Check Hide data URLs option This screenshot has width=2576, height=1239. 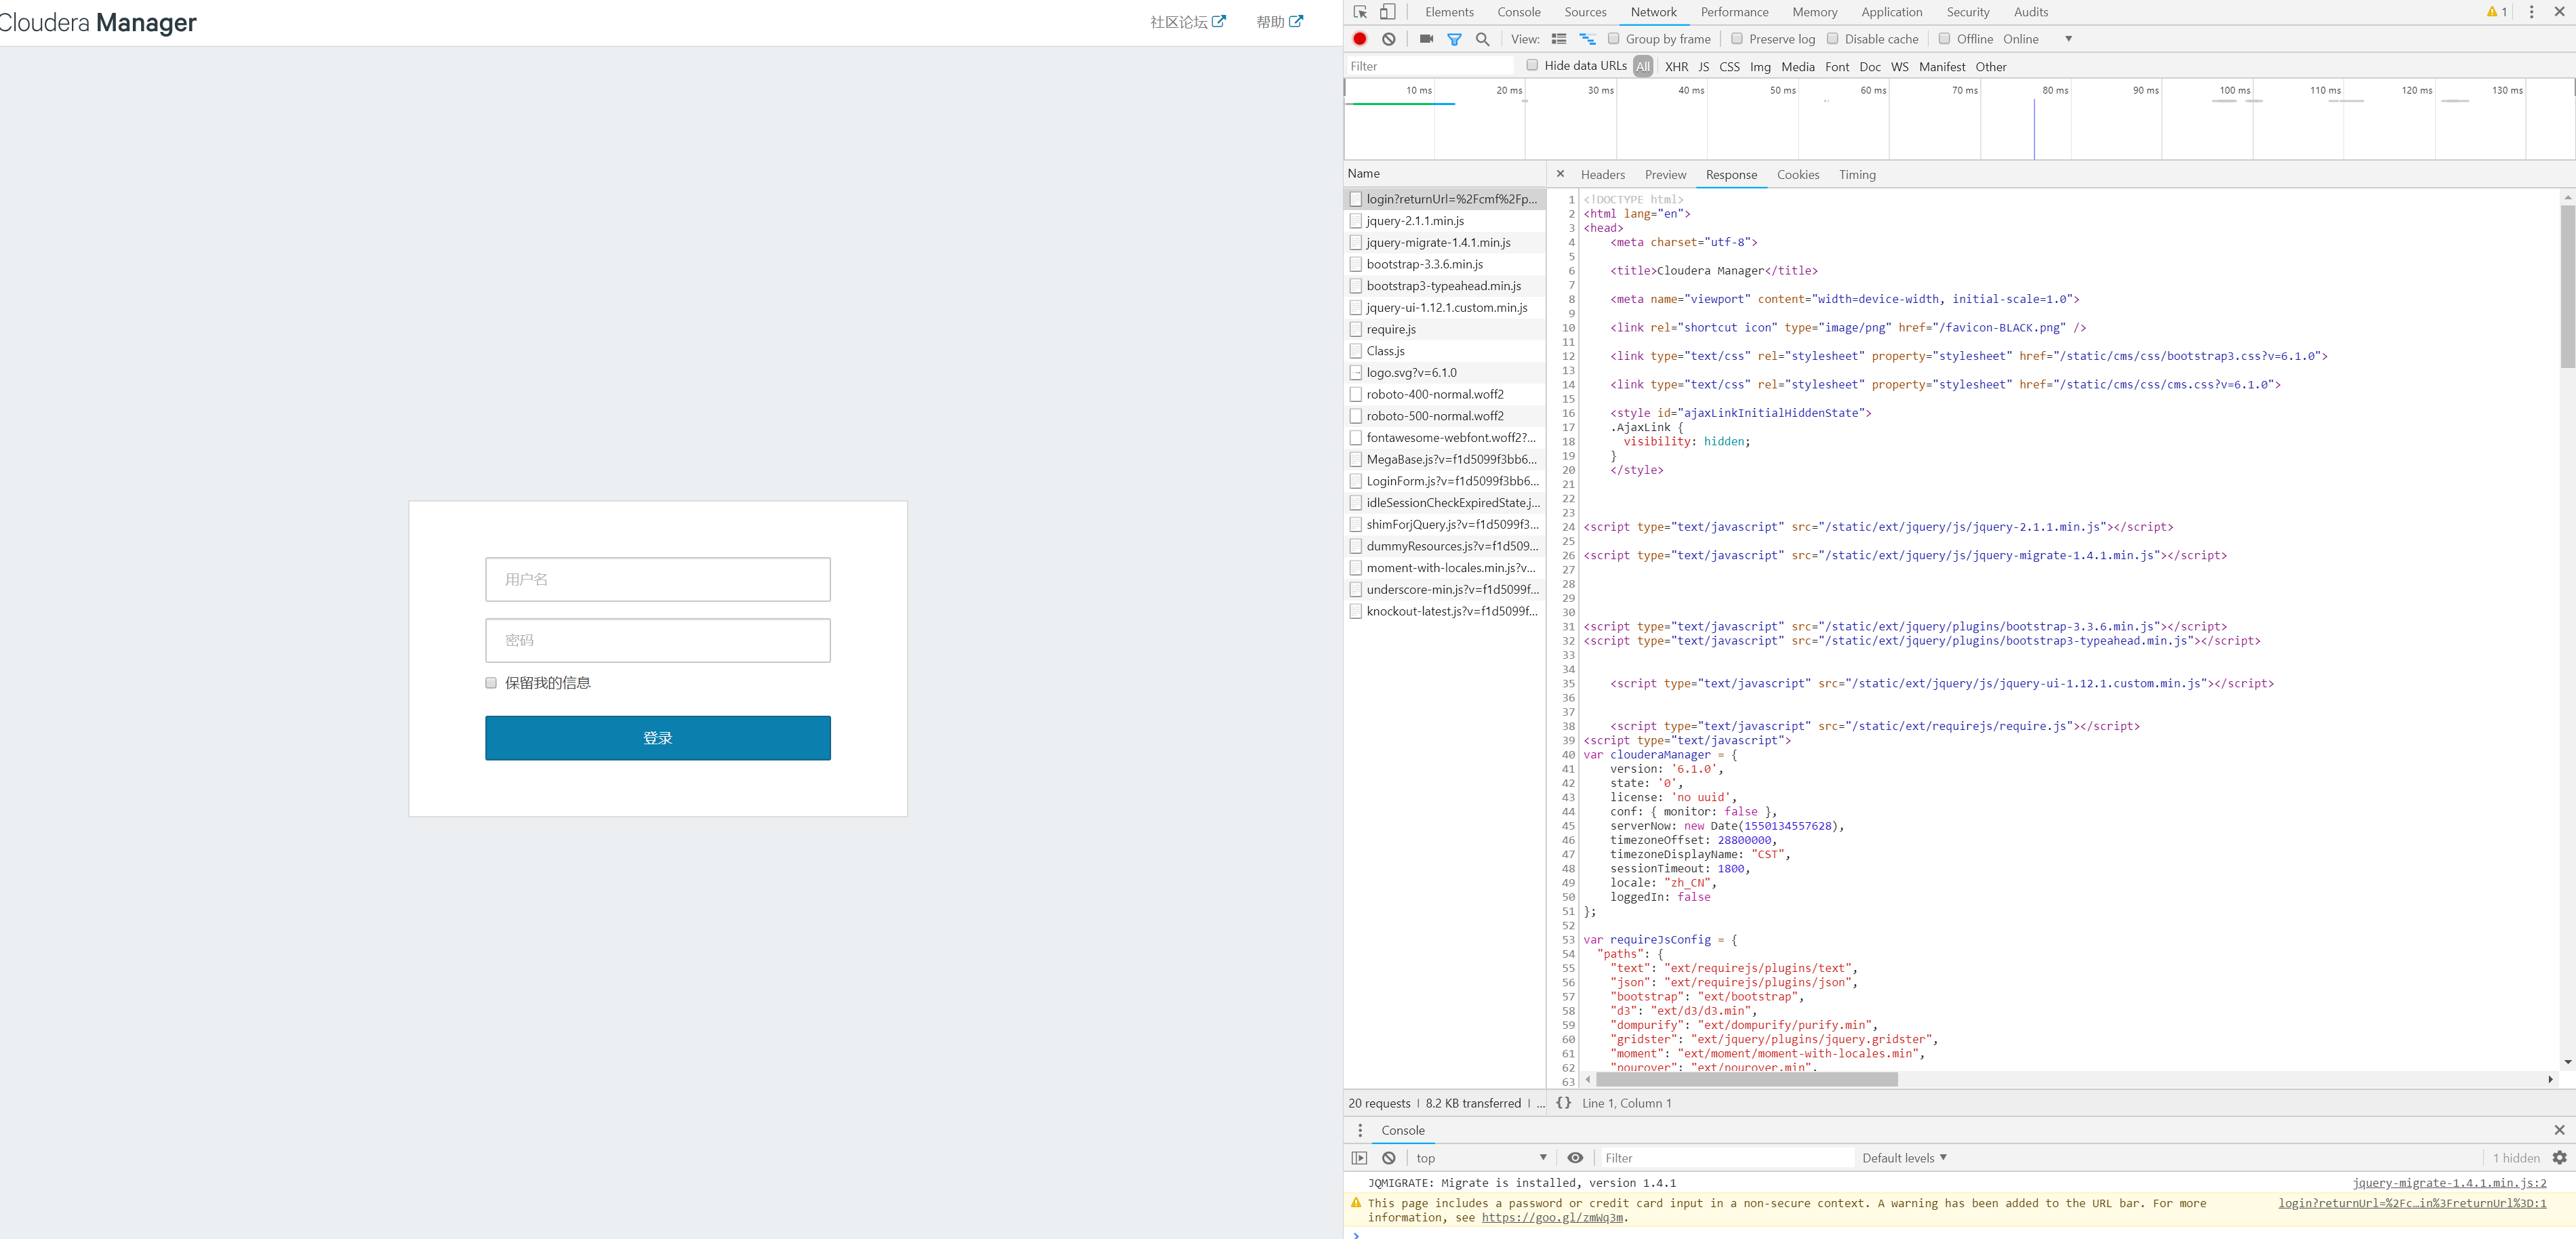pos(1532,66)
